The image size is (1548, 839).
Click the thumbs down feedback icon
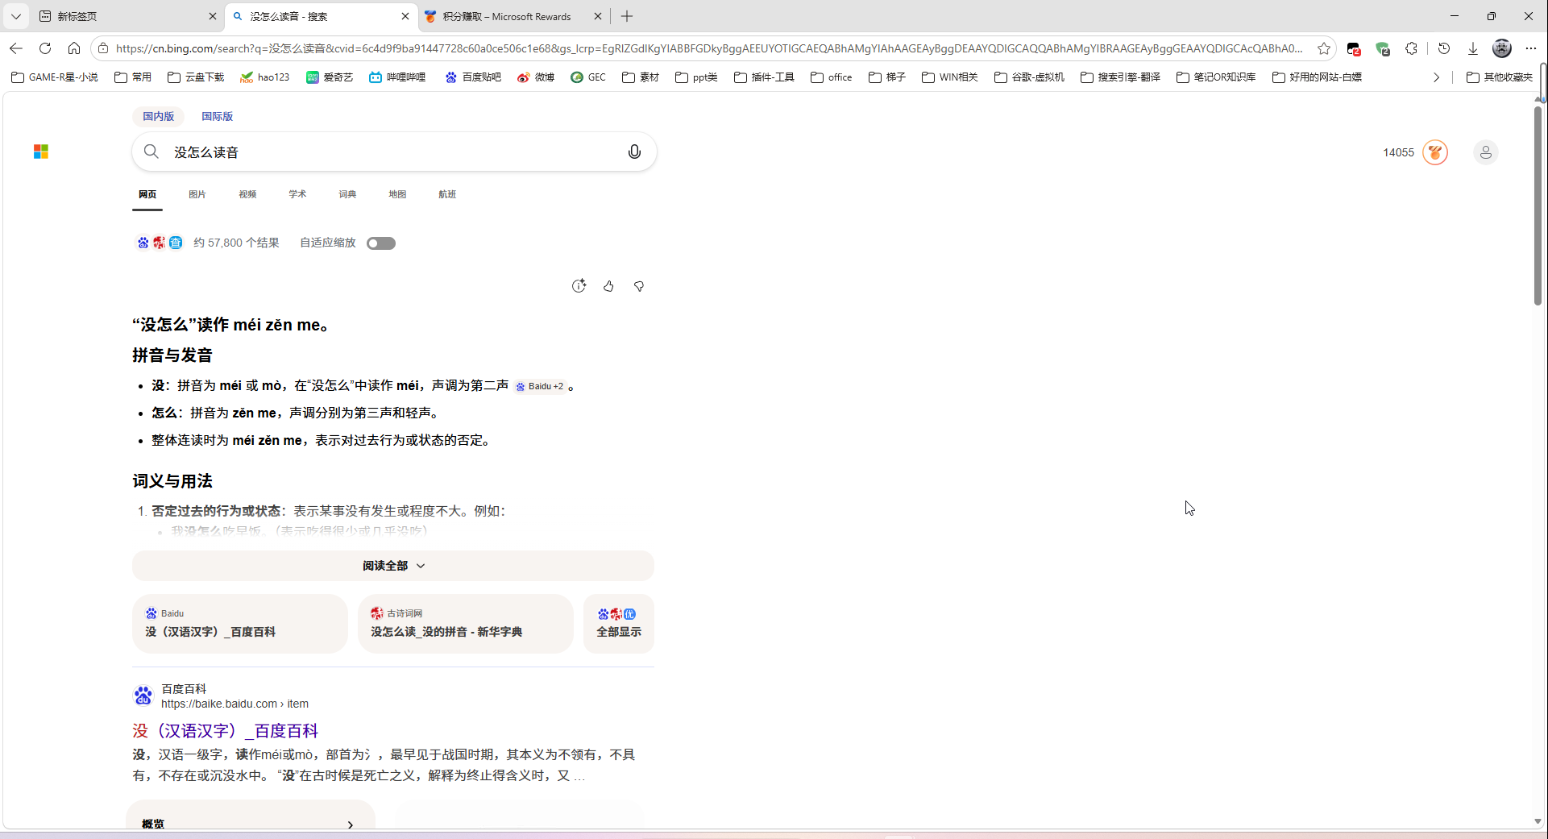click(639, 286)
